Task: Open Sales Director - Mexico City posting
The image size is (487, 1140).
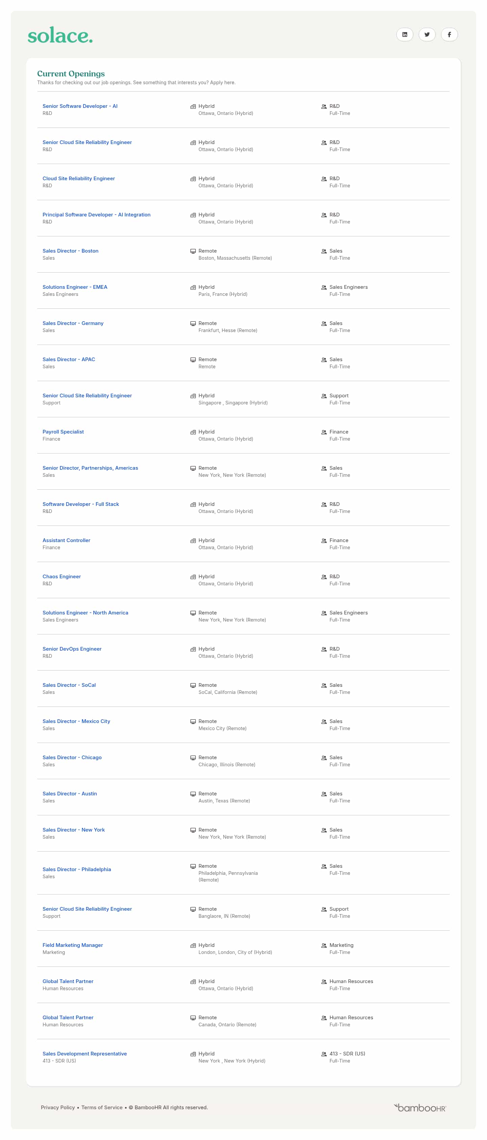Action: tap(76, 721)
